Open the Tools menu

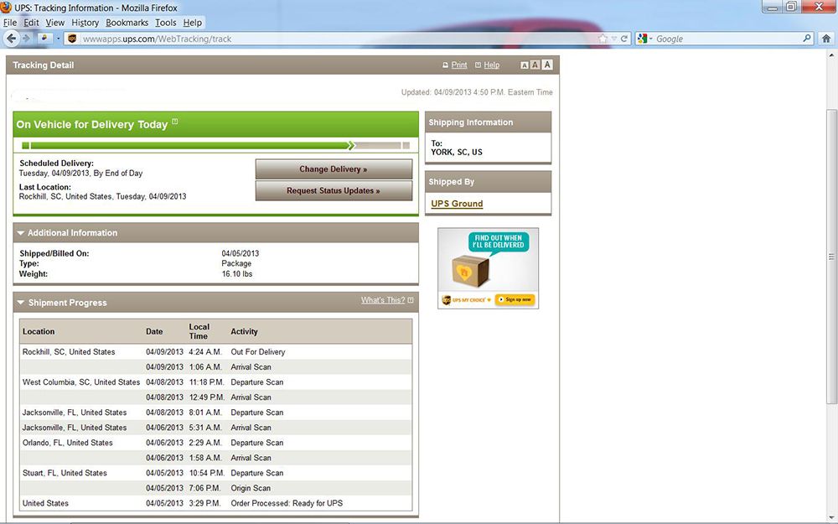[166, 23]
